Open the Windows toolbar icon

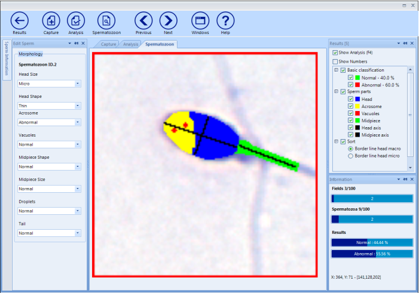(x=200, y=20)
